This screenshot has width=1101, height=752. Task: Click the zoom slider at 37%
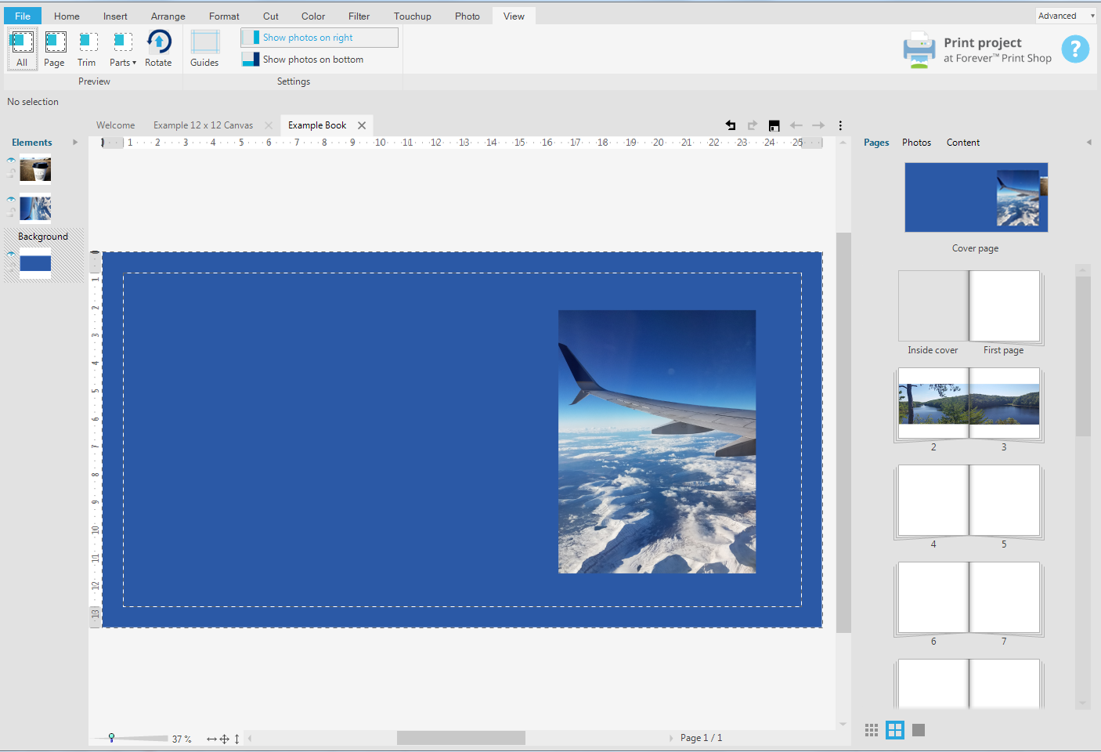112,738
